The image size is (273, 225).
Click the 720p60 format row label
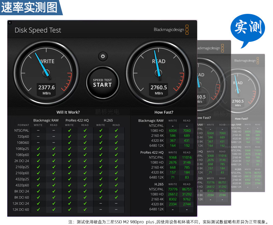tap(23, 137)
